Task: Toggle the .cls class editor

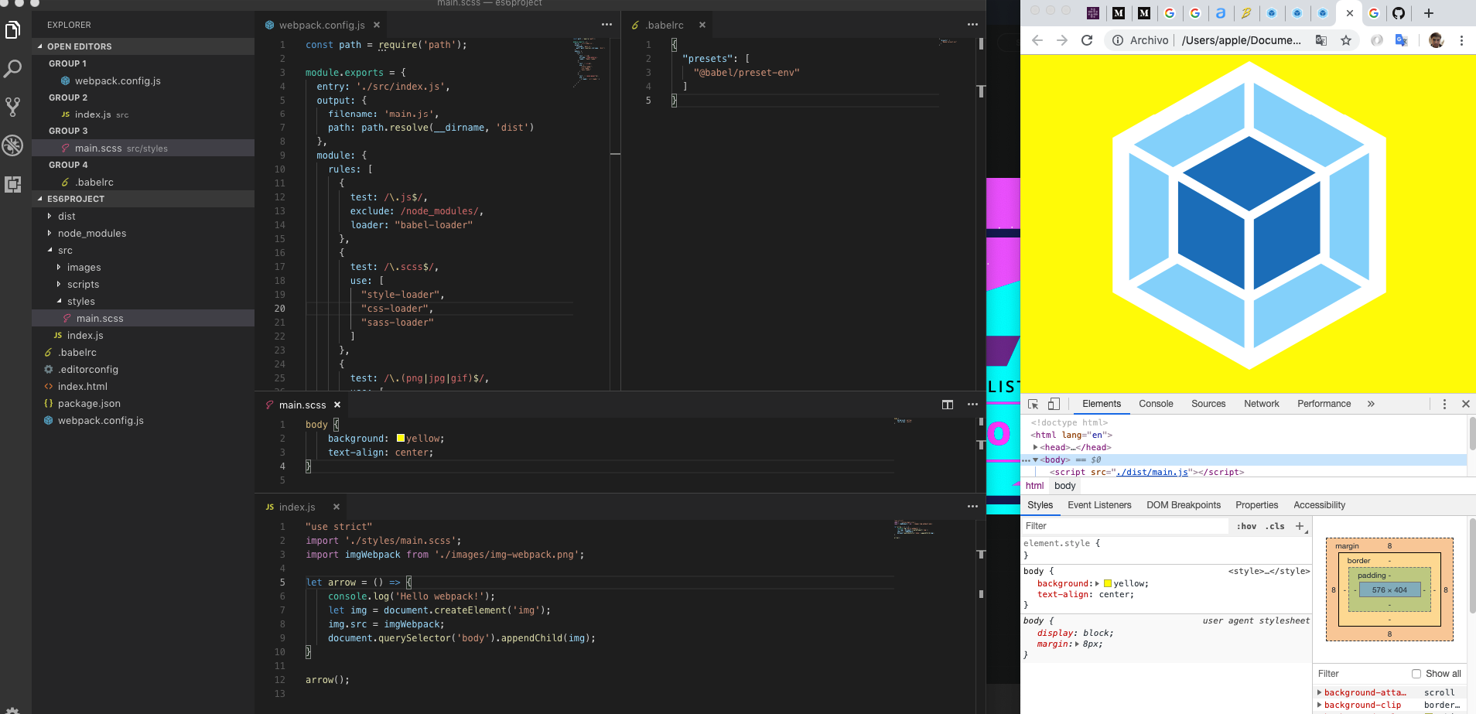Action: [x=1273, y=526]
